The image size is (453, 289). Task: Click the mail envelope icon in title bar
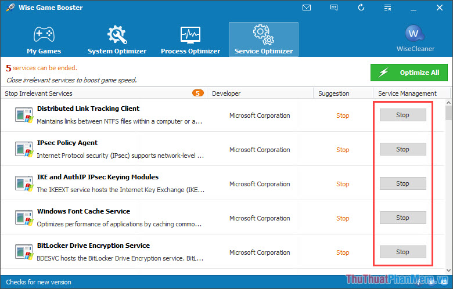(x=307, y=8)
